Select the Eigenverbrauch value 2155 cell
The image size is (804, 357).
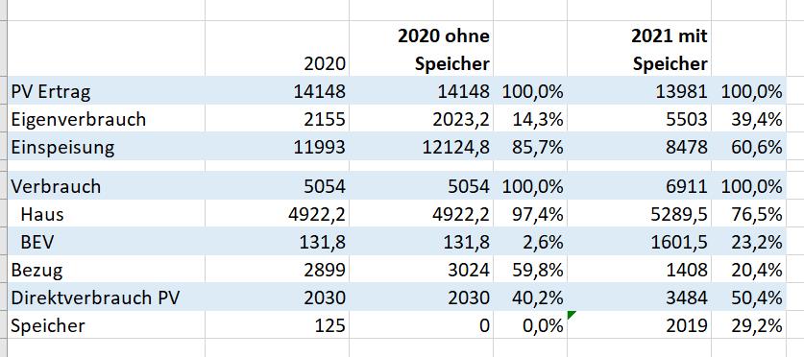(278, 119)
